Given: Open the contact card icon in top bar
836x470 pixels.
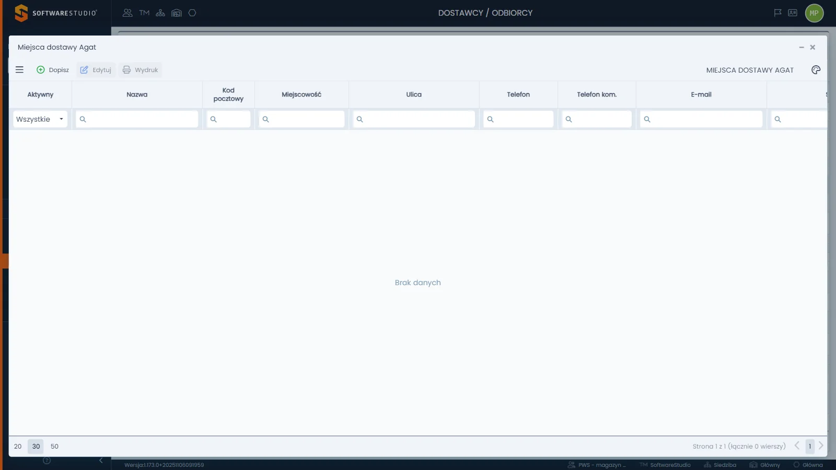Looking at the screenshot, I should click(793, 13).
